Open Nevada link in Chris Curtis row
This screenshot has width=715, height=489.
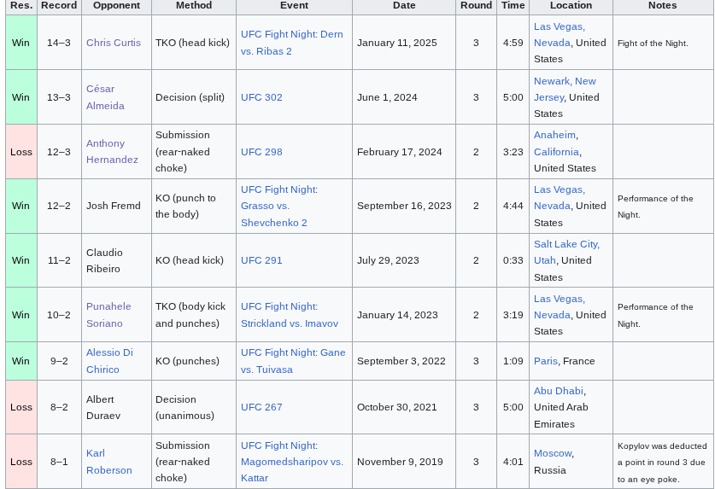(x=552, y=43)
